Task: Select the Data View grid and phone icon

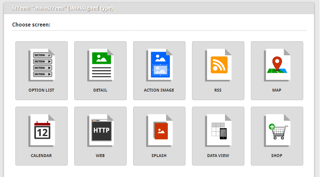Action: (x=218, y=131)
